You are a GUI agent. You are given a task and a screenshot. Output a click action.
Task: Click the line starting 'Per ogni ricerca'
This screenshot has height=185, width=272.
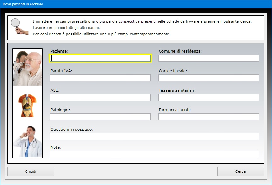(x=102, y=34)
